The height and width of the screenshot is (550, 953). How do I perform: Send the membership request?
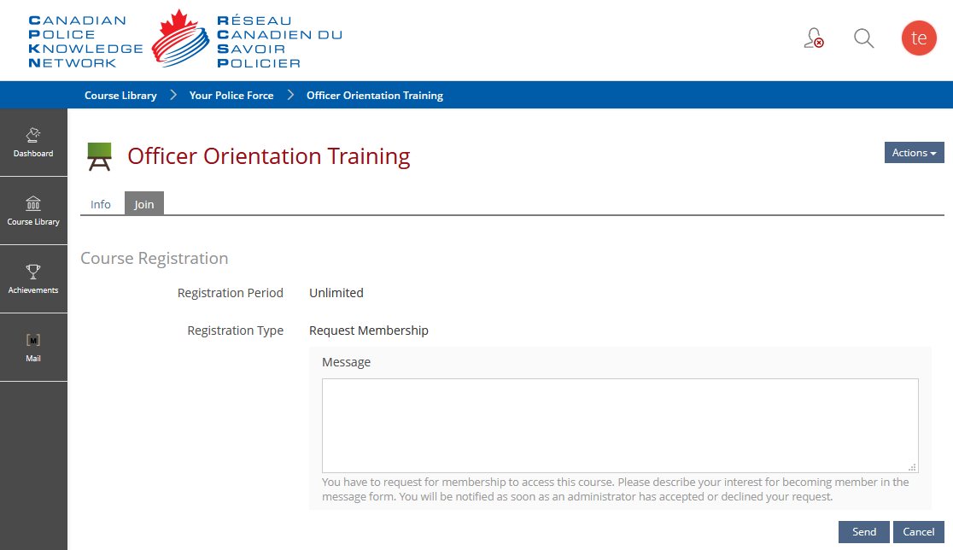pos(863,532)
